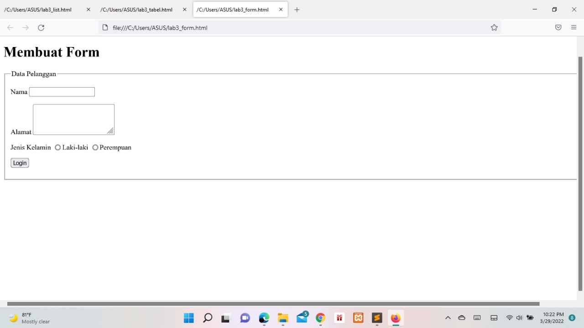The image size is (584, 328).
Task: Click the vertical page scrollbar
Action: [580, 174]
